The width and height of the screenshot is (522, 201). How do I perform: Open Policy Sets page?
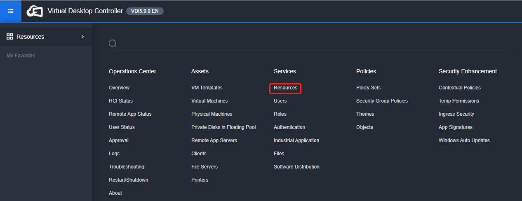369,88
